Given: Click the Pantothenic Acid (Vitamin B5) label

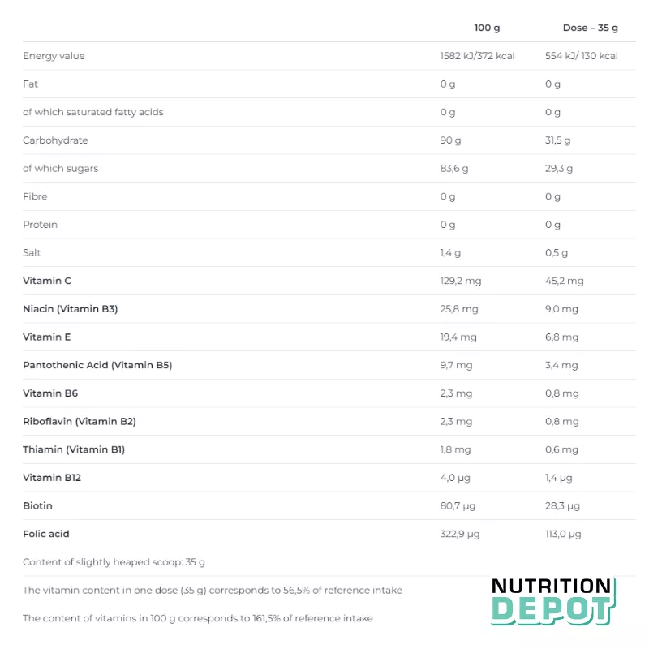Looking at the screenshot, I should (97, 365).
